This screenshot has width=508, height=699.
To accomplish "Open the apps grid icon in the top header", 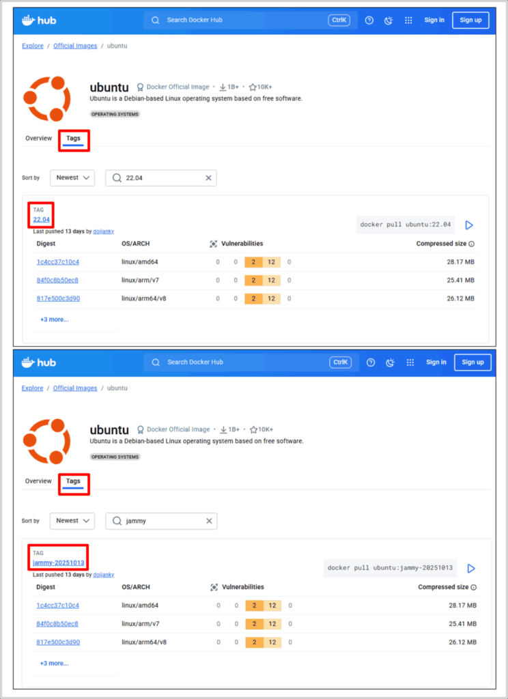I will [408, 20].
